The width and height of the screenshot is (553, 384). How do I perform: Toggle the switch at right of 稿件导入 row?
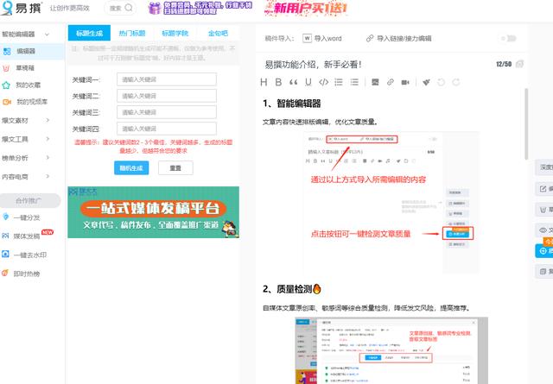click(x=509, y=38)
